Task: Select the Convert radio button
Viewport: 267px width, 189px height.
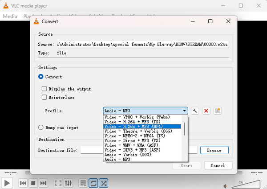Action: 40,77
